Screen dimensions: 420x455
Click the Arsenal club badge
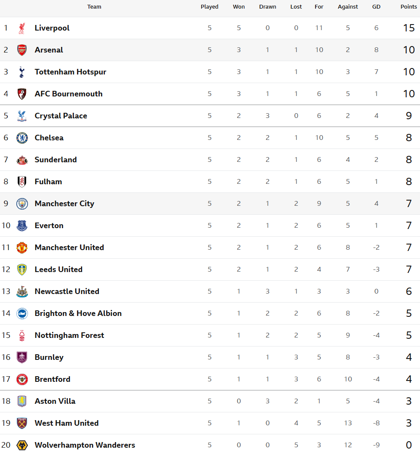tap(22, 50)
